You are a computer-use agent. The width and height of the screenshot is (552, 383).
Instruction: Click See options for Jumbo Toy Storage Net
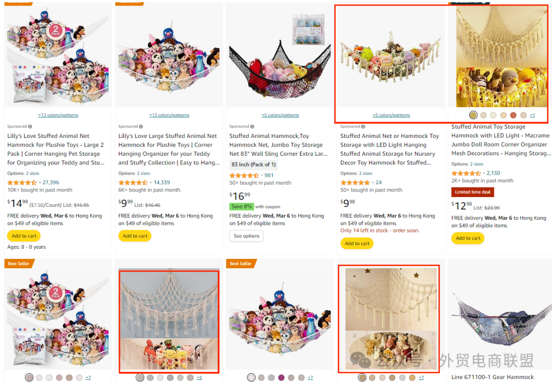click(246, 236)
